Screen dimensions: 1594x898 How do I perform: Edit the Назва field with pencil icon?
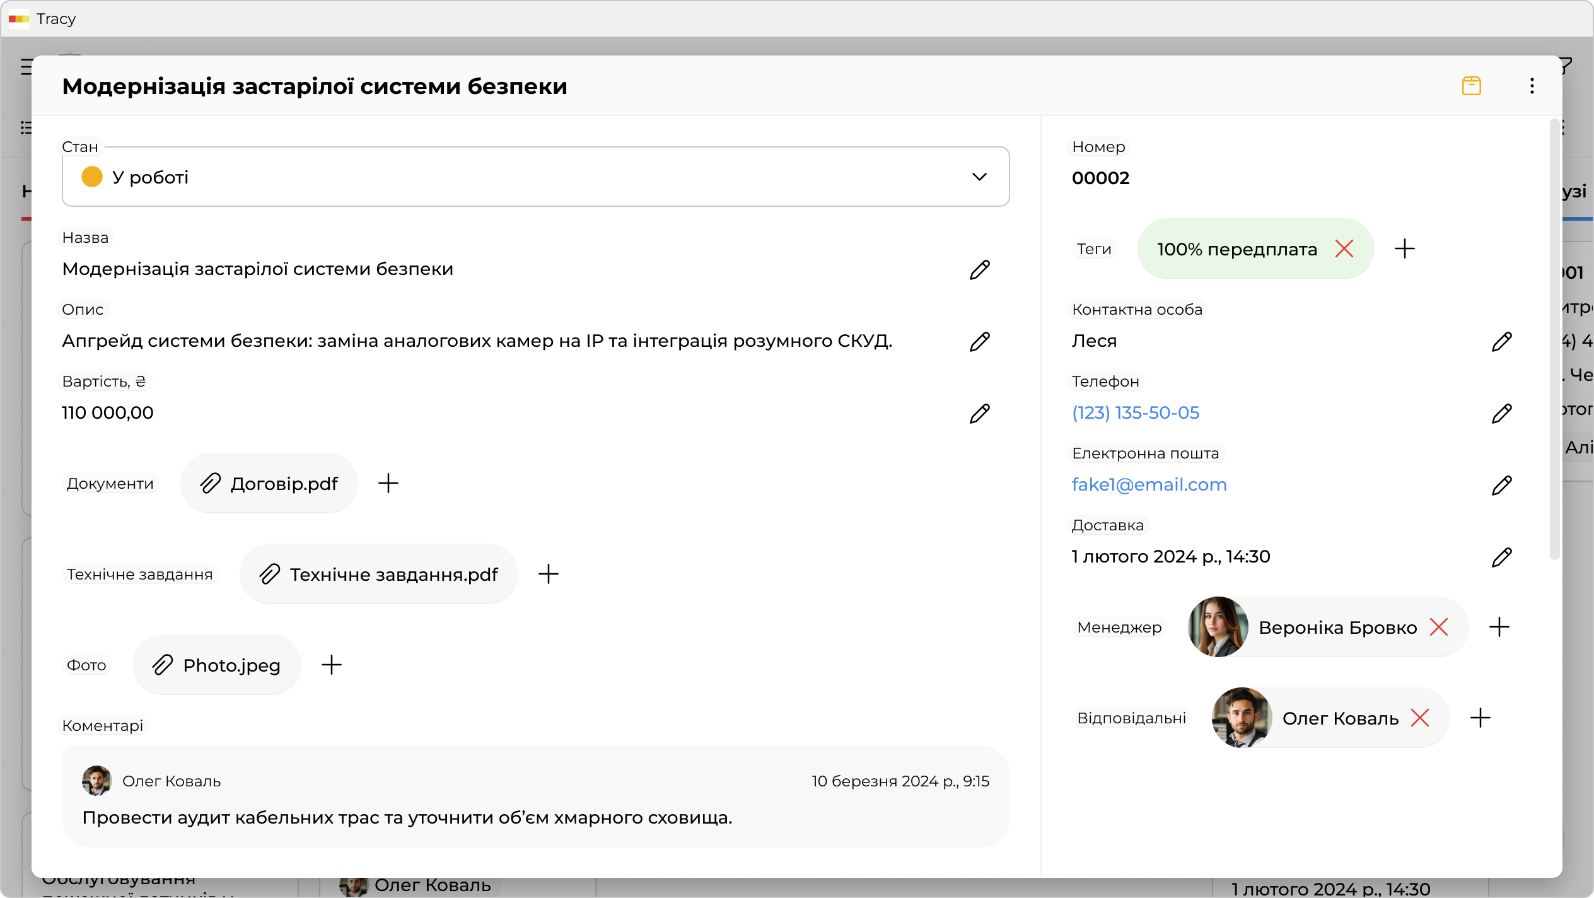point(979,270)
